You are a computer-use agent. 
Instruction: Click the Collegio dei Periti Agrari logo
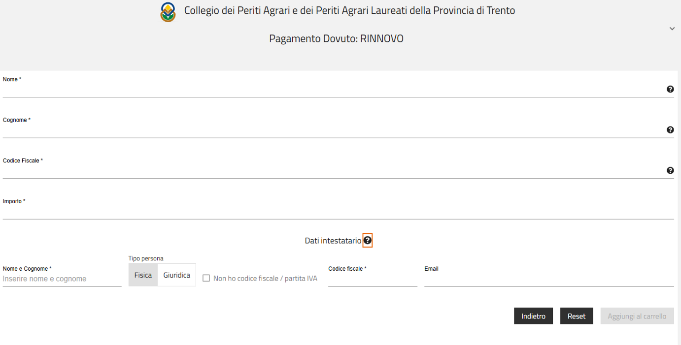tap(168, 12)
